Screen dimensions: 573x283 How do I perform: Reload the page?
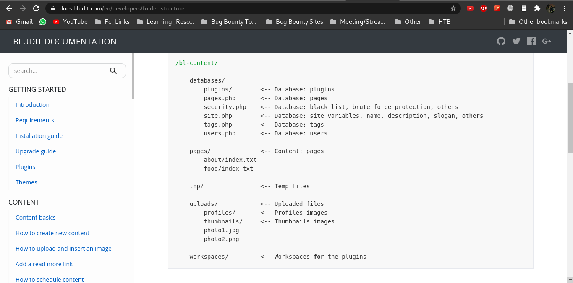36,8
